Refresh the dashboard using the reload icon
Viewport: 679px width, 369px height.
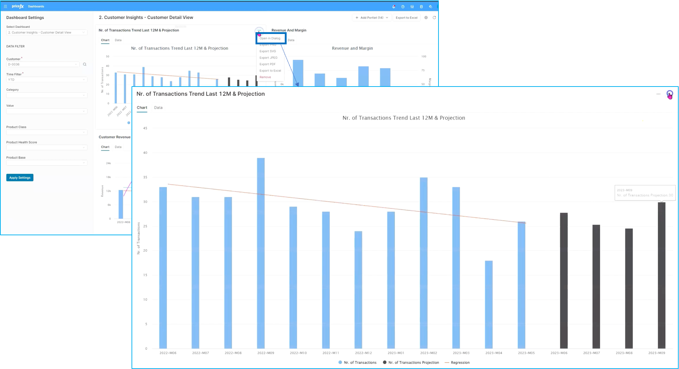[434, 18]
